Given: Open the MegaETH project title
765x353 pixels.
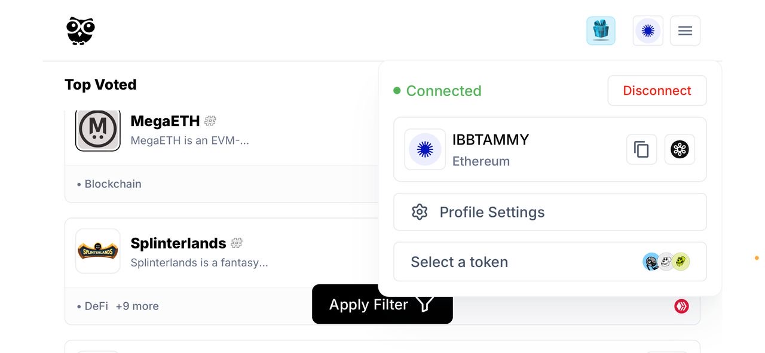Looking at the screenshot, I should (165, 121).
